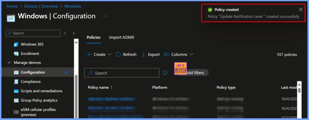Switch to the Policies tab
This screenshot has height=120, width=309.
click(x=94, y=37)
